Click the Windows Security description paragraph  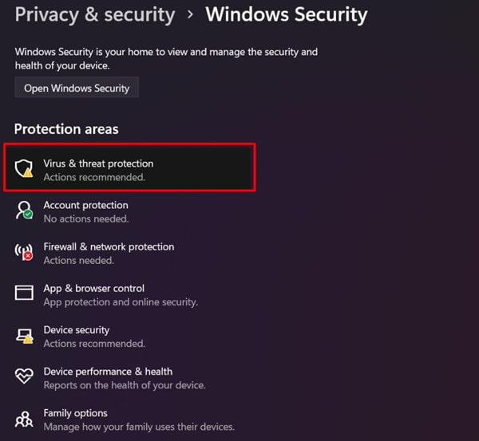tap(166, 58)
